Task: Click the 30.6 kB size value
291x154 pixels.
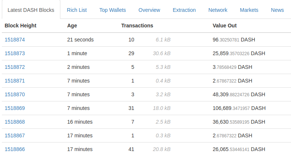Action: coord(162,53)
